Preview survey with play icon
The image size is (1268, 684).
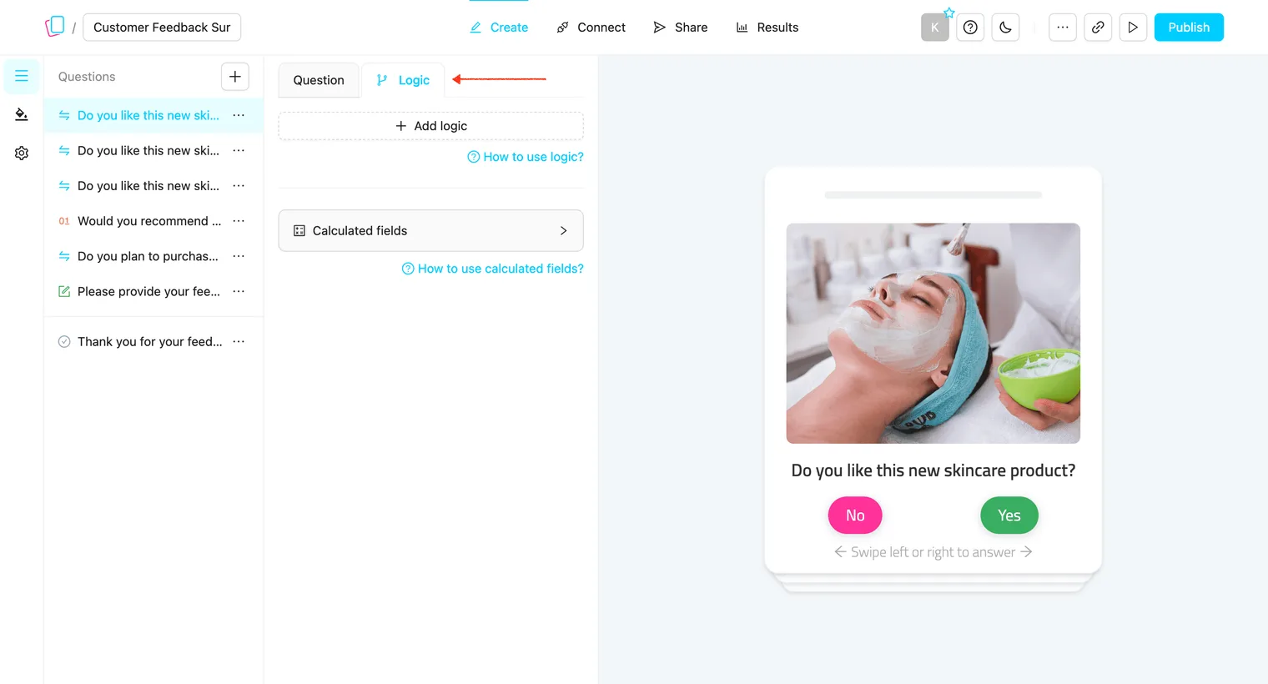1133,28
